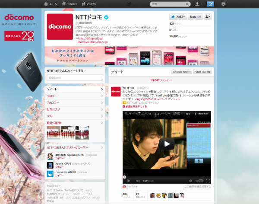Open the account profile dropdown in top bar
Viewport: 259px width, 204px height.
click(x=198, y=4)
